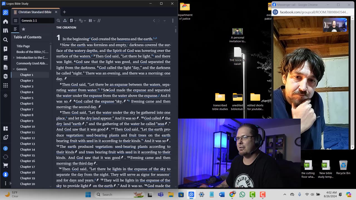The width and height of the screenshot is (356, 200).
Task: Open the Logos logo icon atop sidebar
Action: point(6,12)
